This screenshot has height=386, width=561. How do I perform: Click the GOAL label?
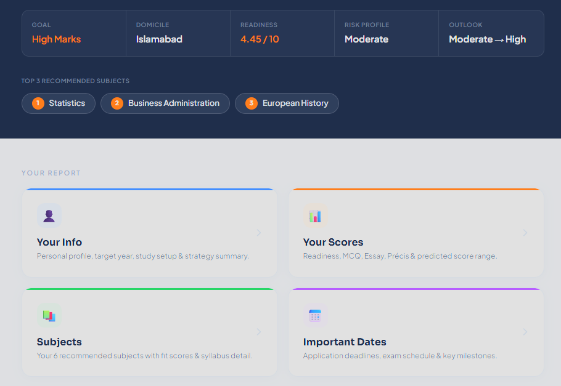pyautogui.click(x=41, y=25)
